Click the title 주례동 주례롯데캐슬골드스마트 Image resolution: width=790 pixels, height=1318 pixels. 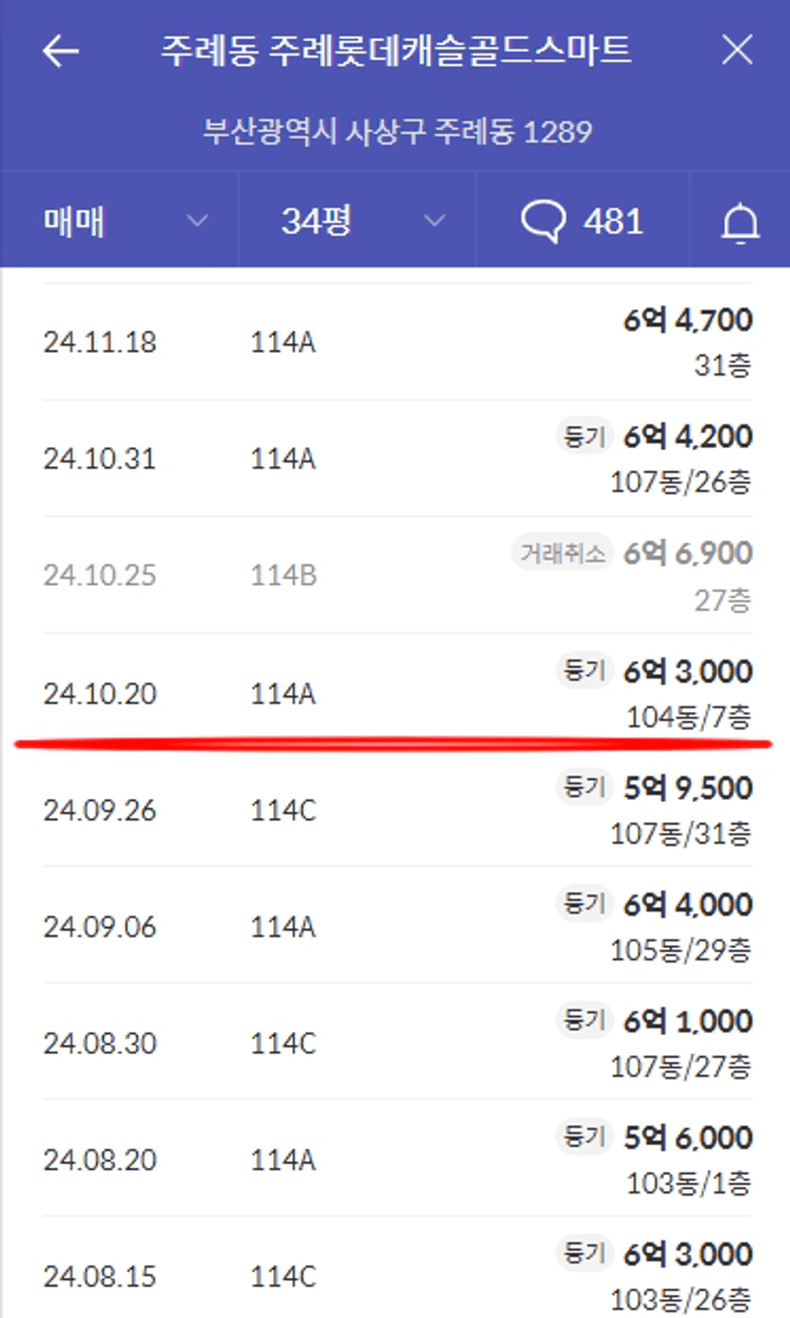396,51
